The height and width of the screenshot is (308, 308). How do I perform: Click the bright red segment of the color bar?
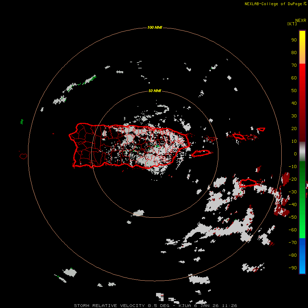[302, 103]
